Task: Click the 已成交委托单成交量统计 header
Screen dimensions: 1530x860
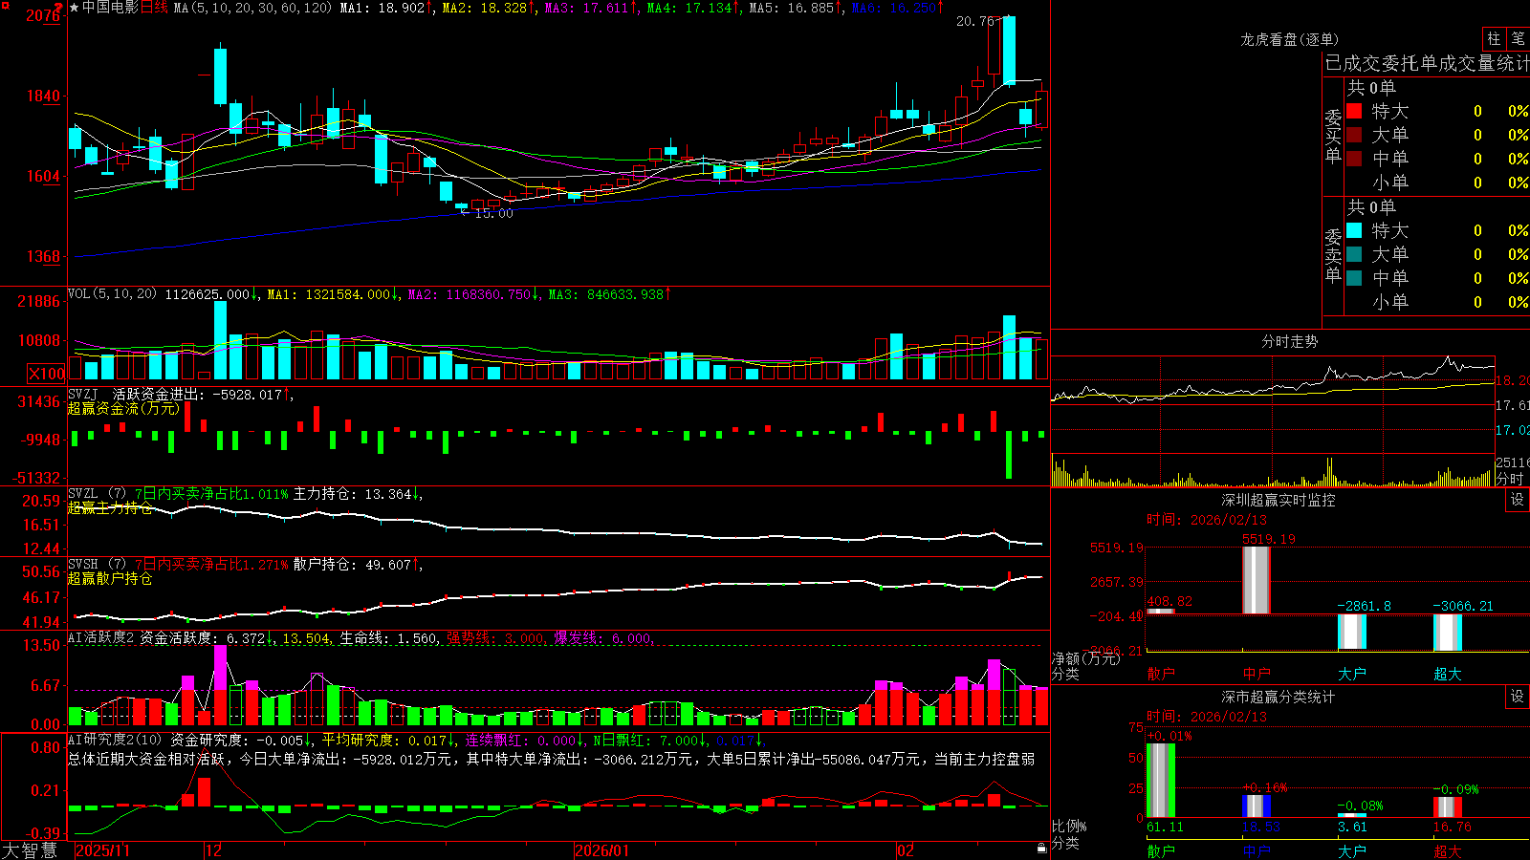Action: (1427, 63)
